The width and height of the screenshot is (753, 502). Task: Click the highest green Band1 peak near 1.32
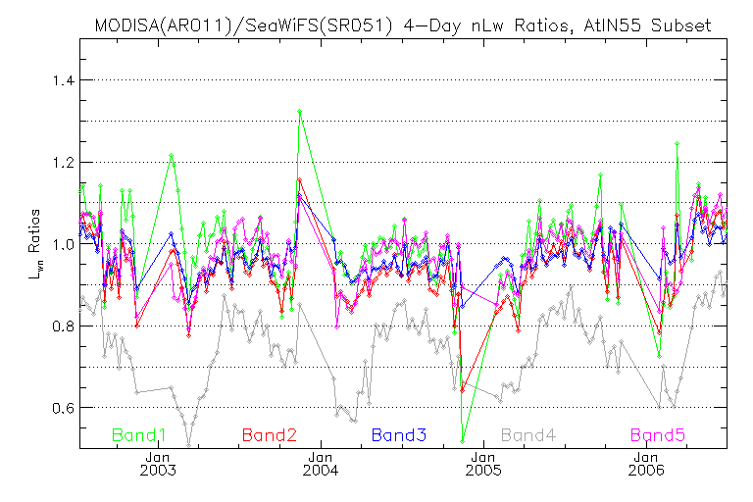click(x=300, y=112)
